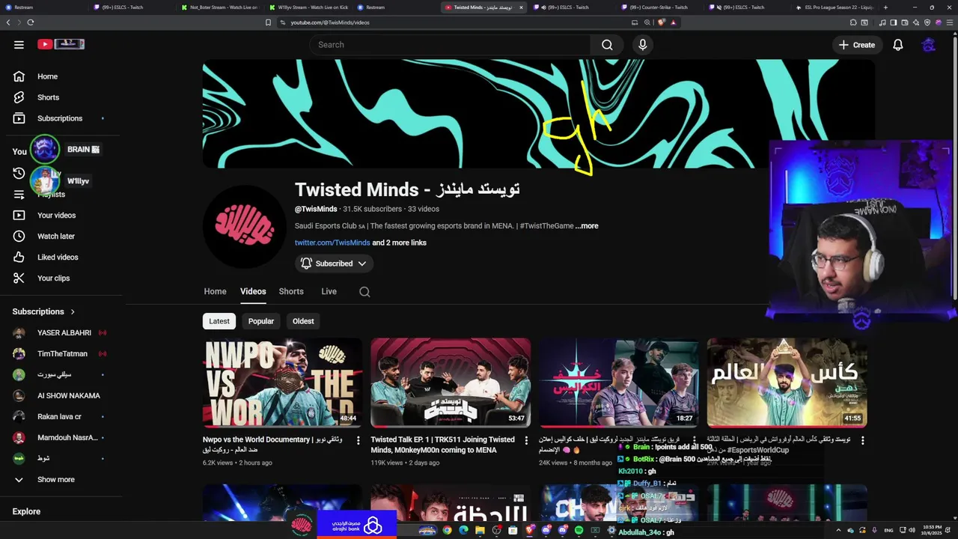Open Your clips in the sidebar

click(x=53, y=278)
